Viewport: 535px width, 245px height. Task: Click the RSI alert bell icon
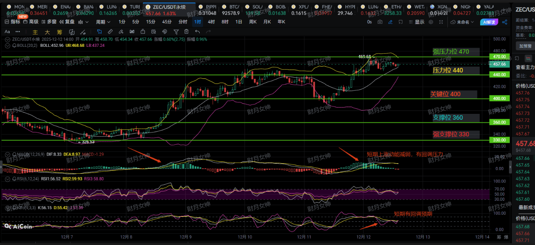14,179
